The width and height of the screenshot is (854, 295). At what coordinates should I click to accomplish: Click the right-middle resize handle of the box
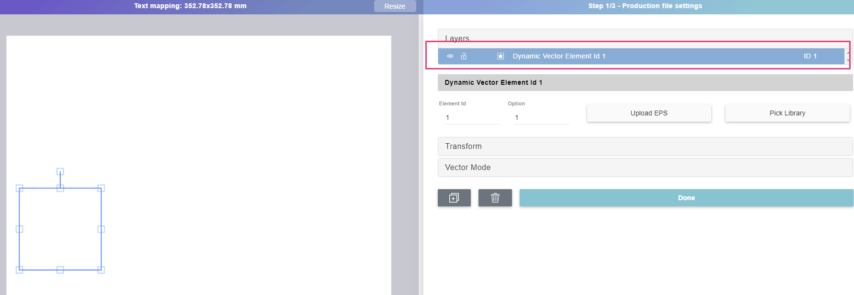click(101, 229)
